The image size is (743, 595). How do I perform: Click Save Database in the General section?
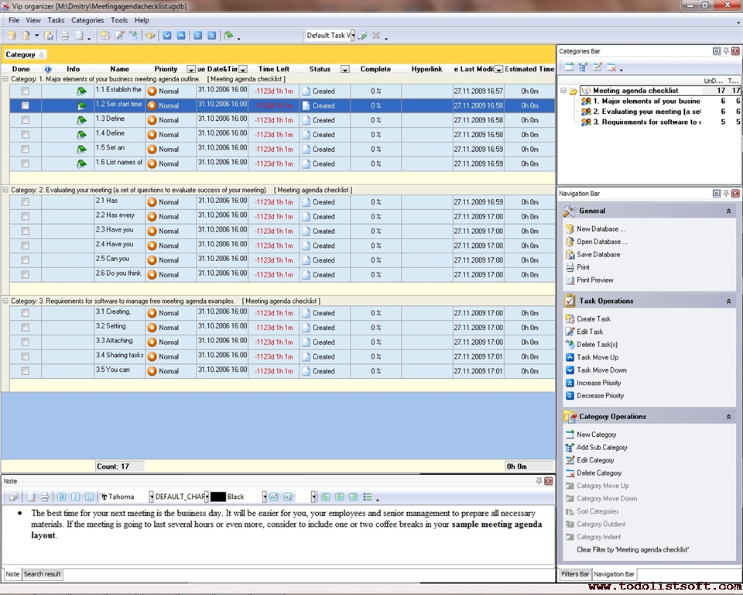point(597,254)
